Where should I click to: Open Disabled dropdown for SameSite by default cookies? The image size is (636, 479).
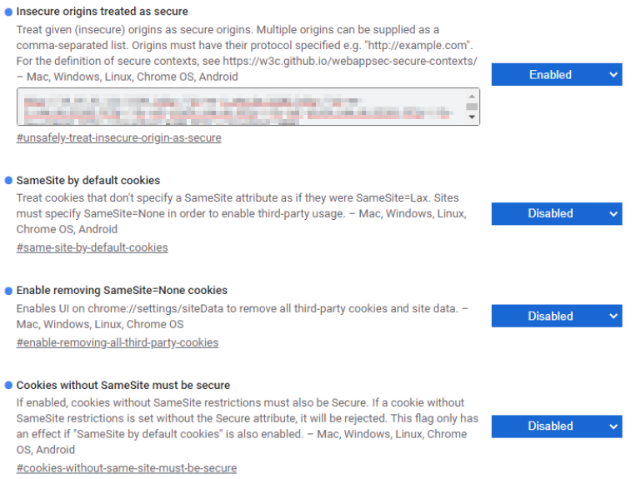[556, 213]
